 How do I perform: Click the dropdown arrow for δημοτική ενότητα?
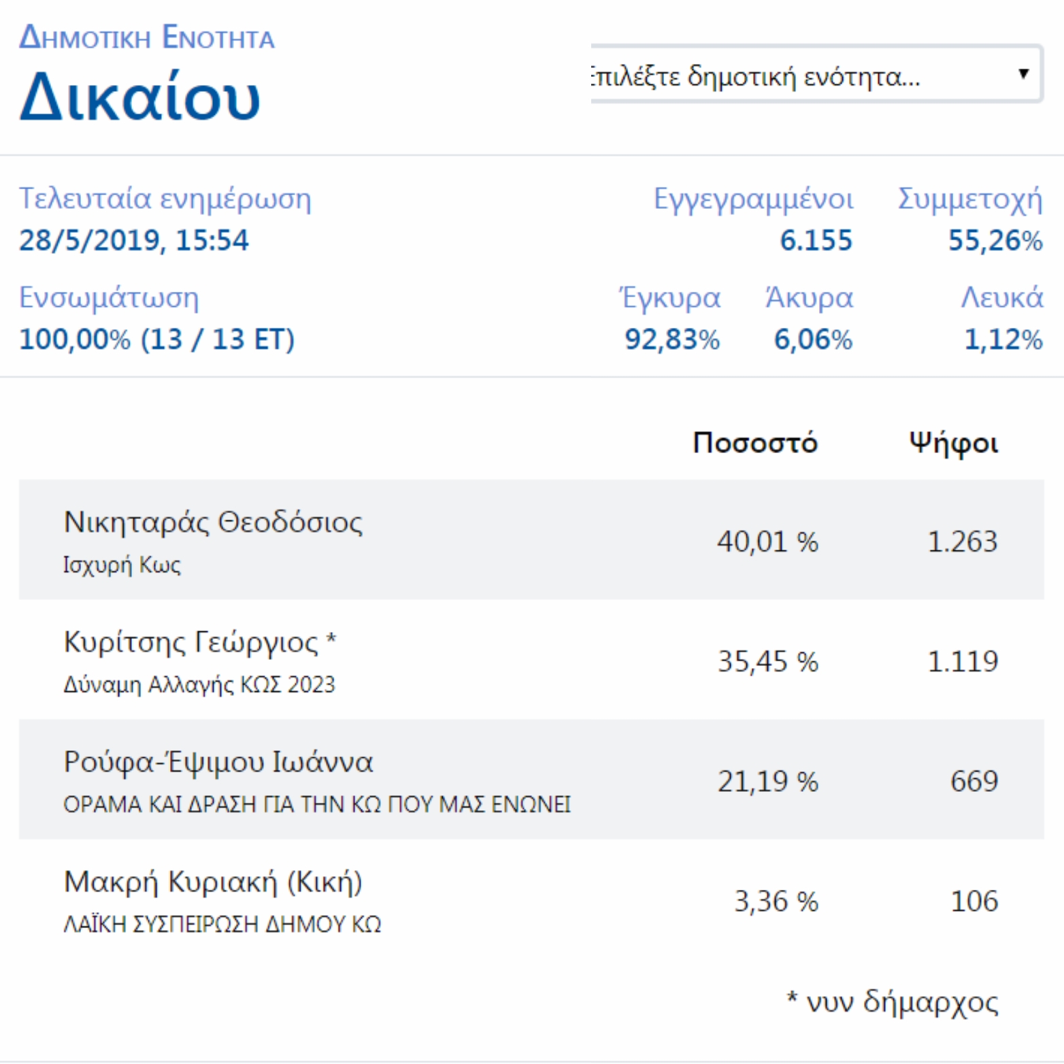(1023, 73)
